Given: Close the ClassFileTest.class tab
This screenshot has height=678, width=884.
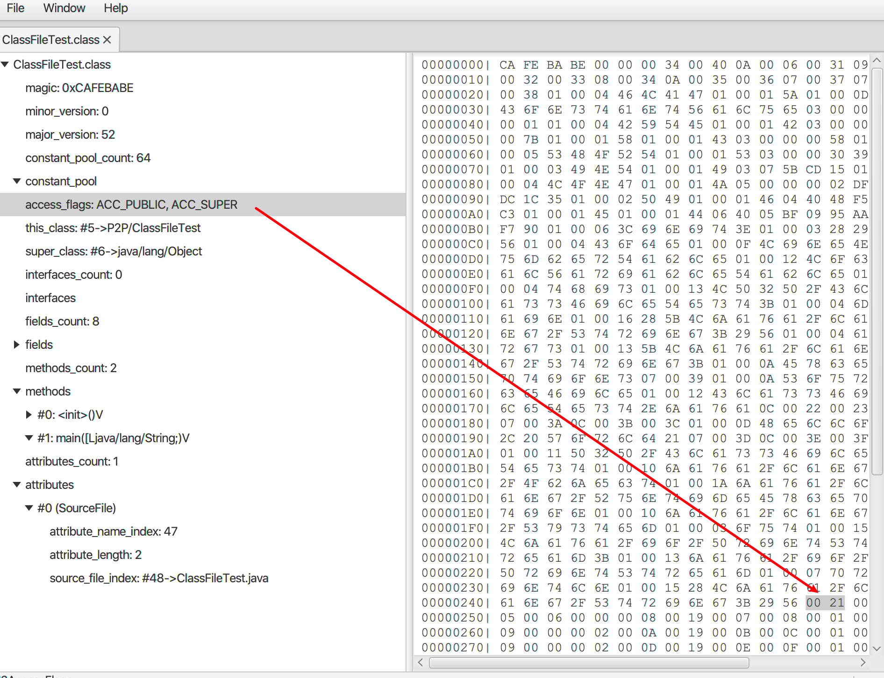Looking at the screenshot, I should tap(107, 40).
